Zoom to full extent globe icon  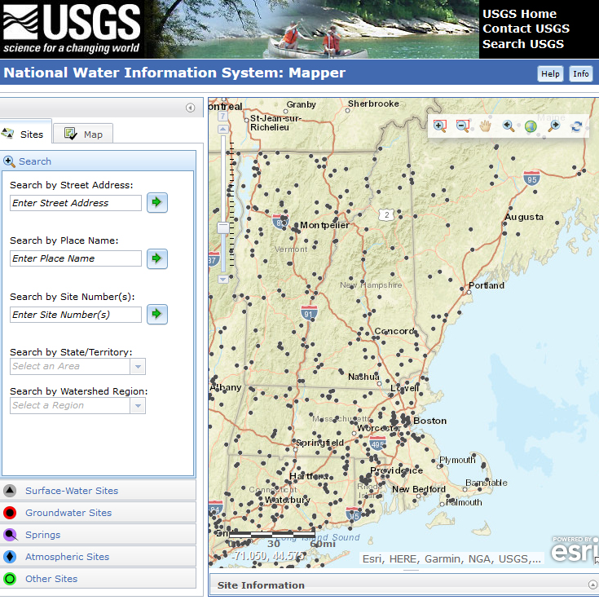coord(531,126)
